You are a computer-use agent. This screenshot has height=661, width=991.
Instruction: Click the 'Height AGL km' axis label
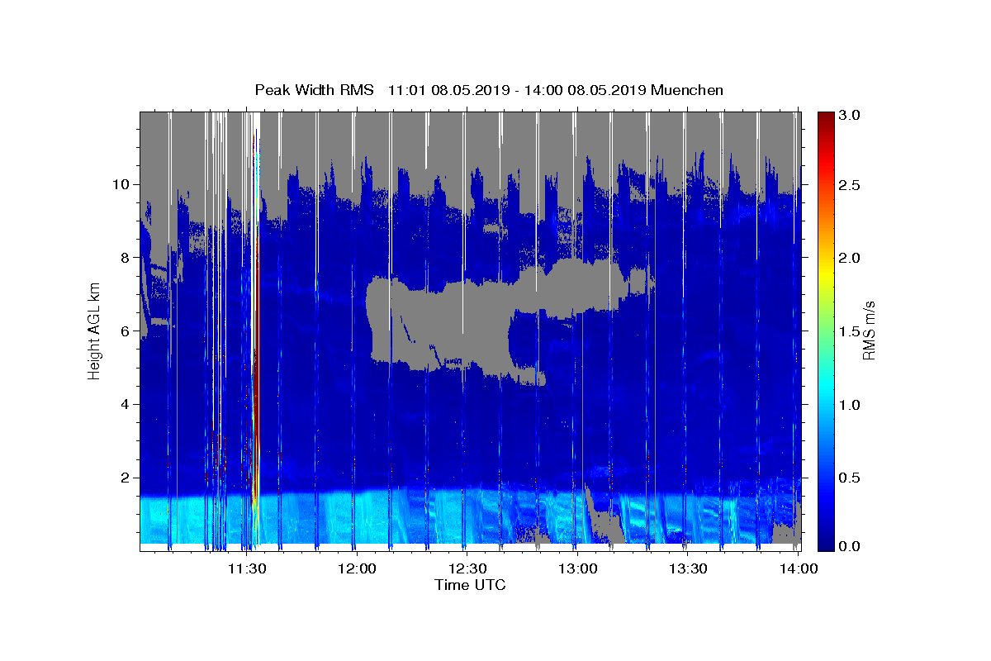pos(94,330)
